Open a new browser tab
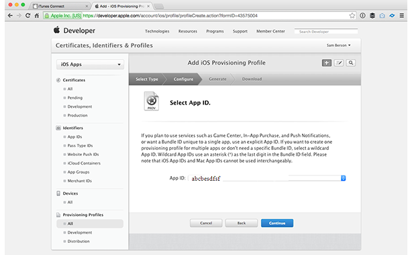The width and height of the screenshot is (408, 255). (x=159, y=6)
